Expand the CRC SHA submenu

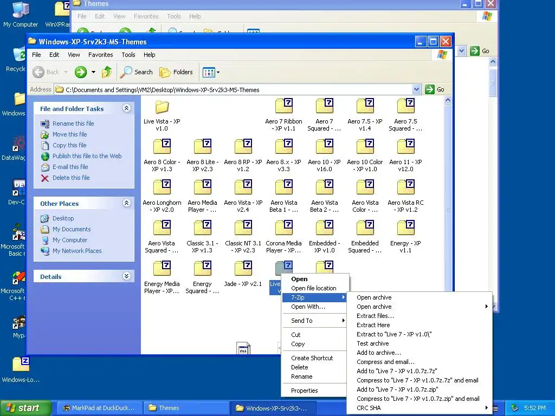click(420, 408)
